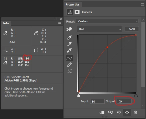Click Properties scrollbar down arrow
146x119 pixels.
pyautogui.click(x=143, y=106)
